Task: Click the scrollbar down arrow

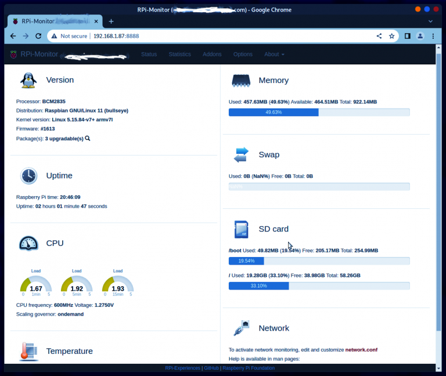Action: click(x=438, y=368)
